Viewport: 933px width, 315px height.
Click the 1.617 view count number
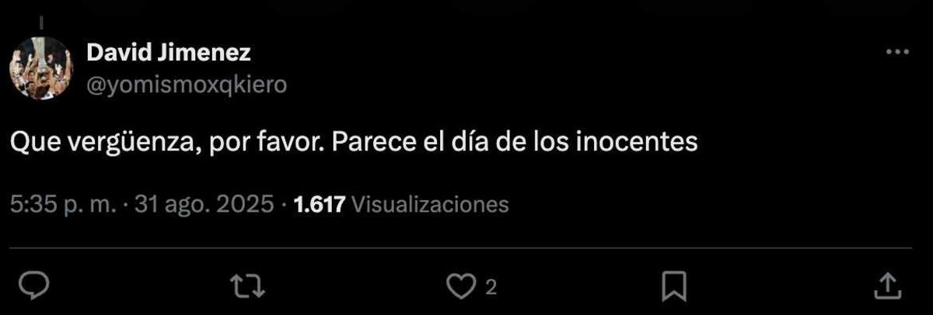tap(319, 205)
